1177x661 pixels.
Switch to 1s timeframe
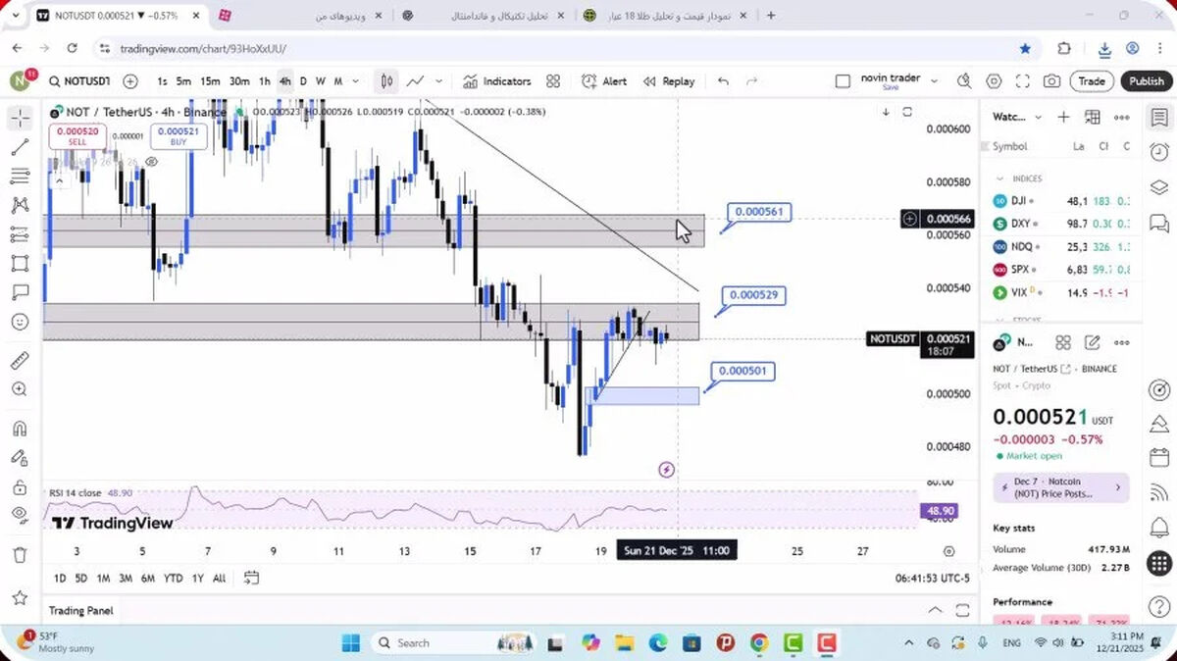point(162,81)
